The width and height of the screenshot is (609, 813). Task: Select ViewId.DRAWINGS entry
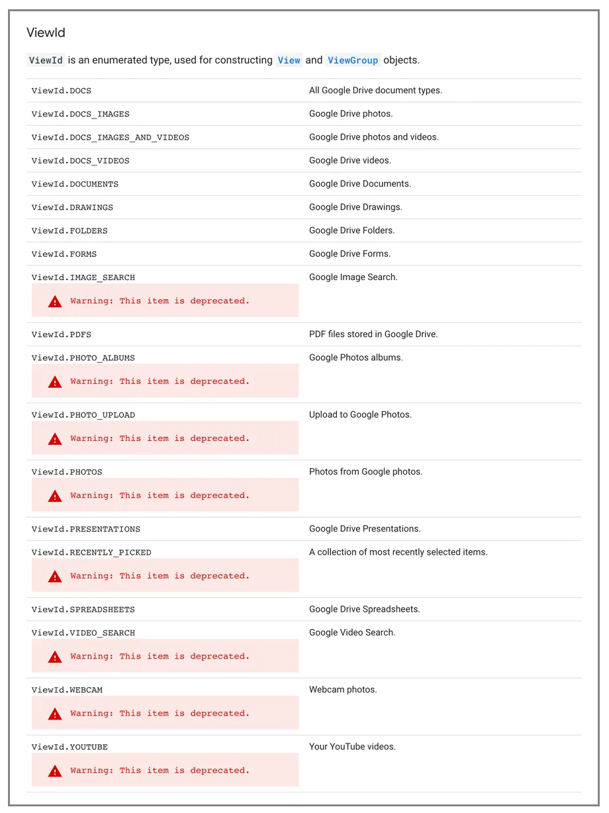click(x=73, y=207)
